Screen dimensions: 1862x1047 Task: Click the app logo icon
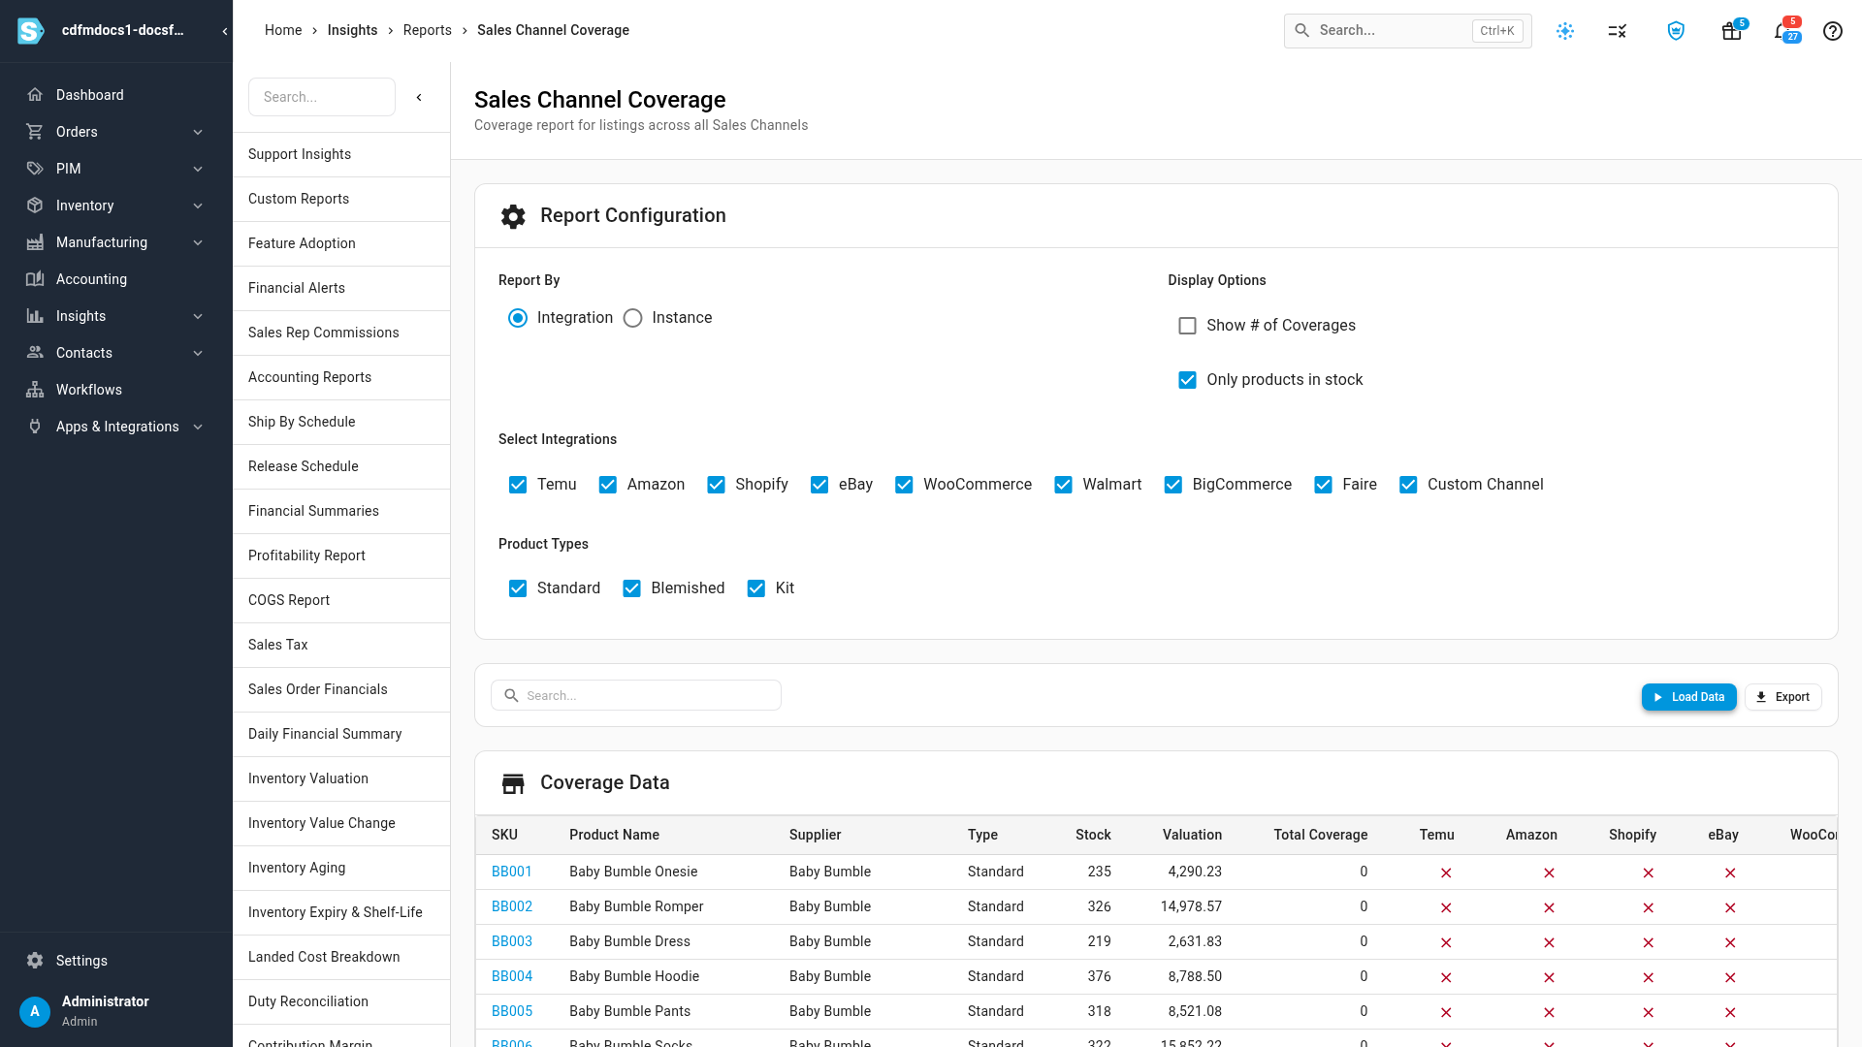click(x=31, y=31)
